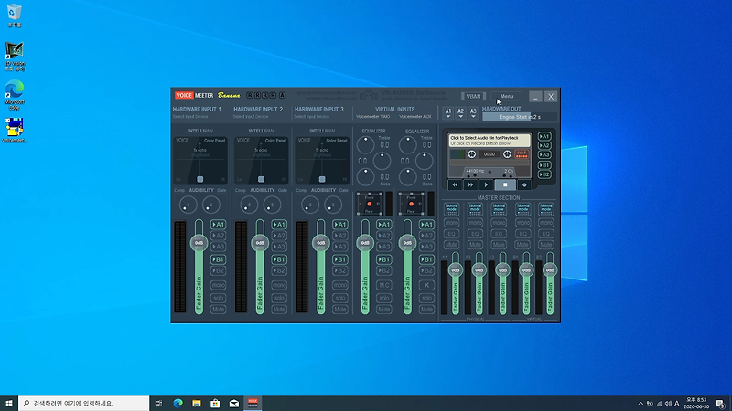Open the A1 hardware out device dropdown
This screenshot has width=732, height=411.
point(448,112)
